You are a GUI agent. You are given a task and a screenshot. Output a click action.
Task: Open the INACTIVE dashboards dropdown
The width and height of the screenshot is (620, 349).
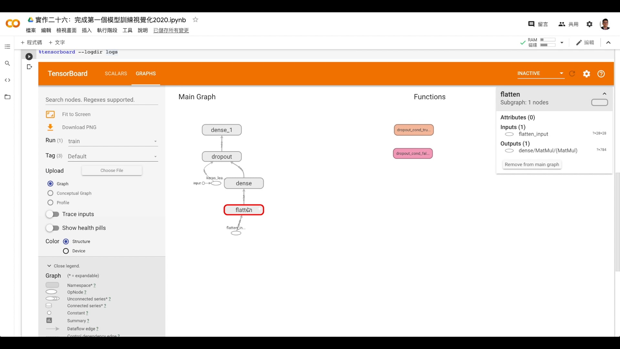tap(540, 73)
